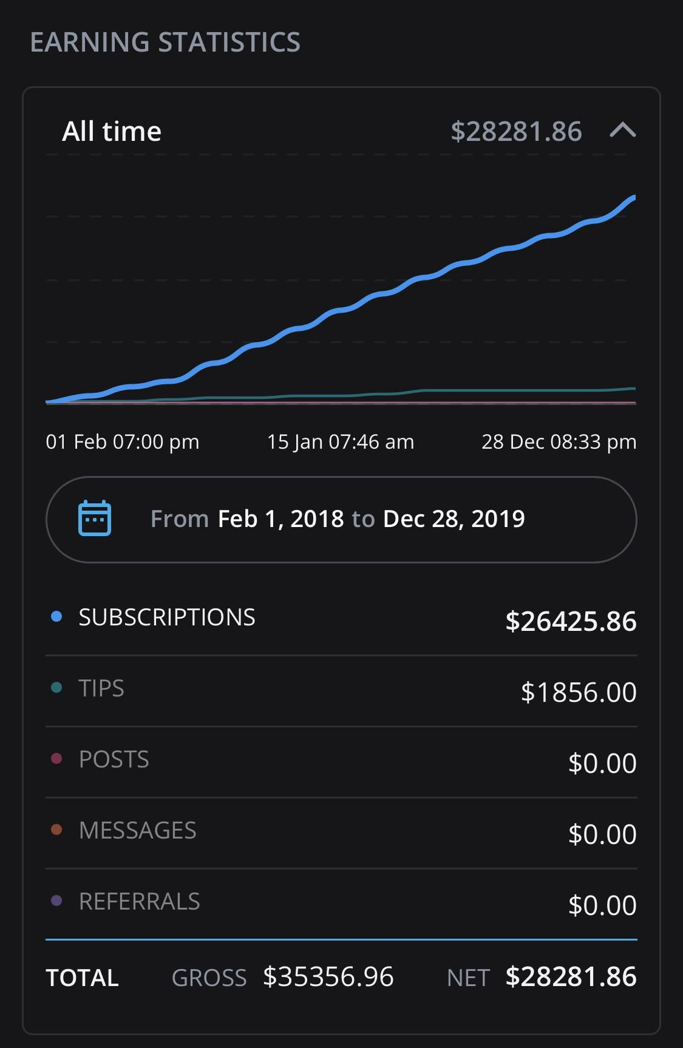The height and width of the screenshot is (1048, 683).
Task: Open the All time earnings header
Action: pos(112,131)
